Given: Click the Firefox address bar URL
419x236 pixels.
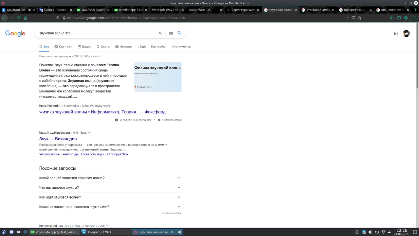Looking at the screenshot, I should coord(126,18).
